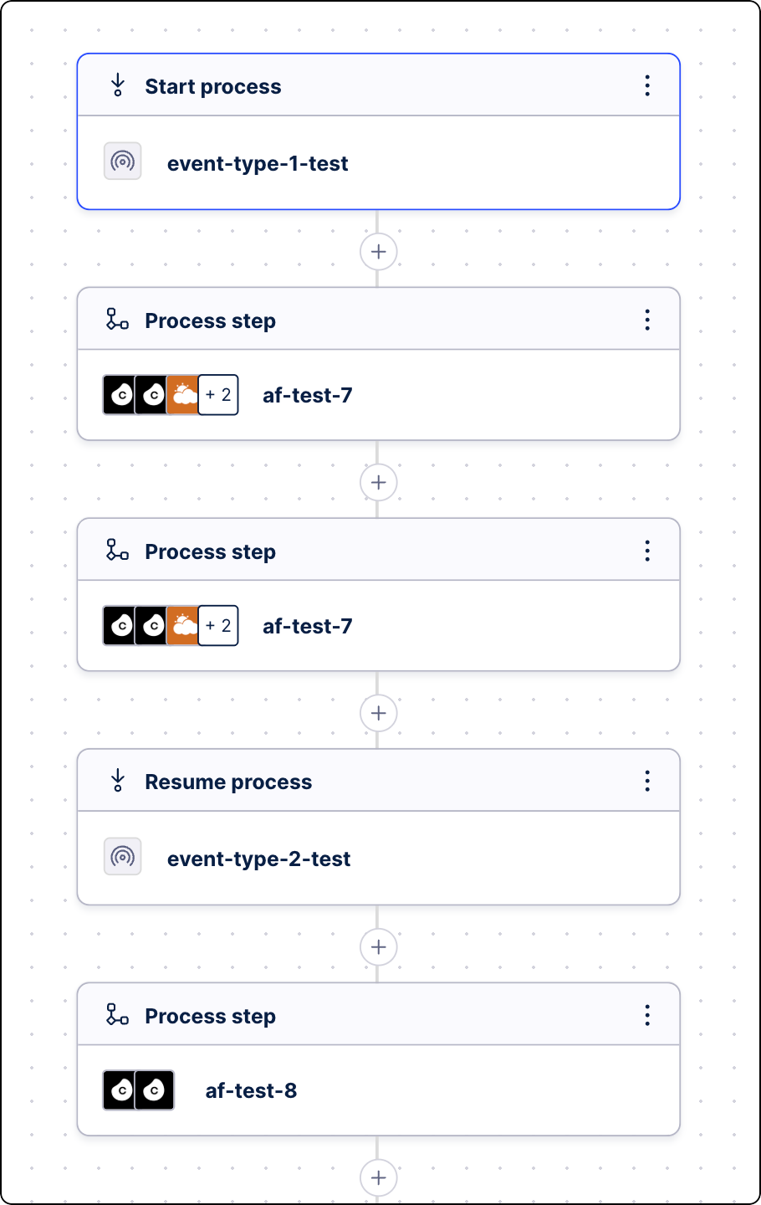Open the menu on the af-test-8 Process step

647,1014
